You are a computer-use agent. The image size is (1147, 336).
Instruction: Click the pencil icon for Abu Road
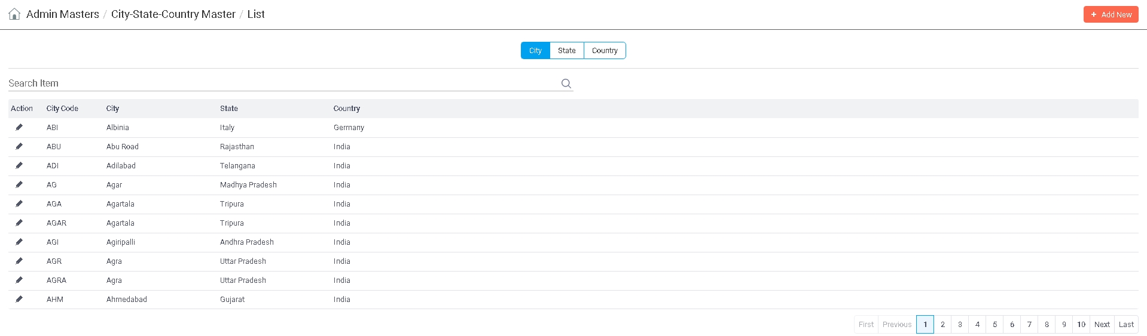coord(19,146)
